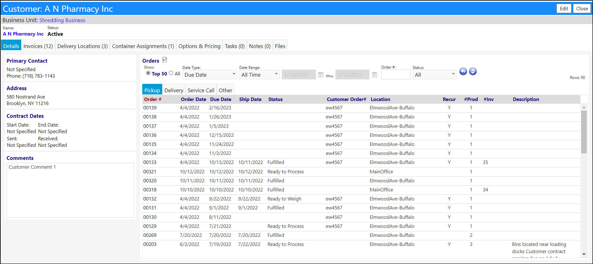Click the Order # input field
593x264 pixels.
tap(396, 74)
